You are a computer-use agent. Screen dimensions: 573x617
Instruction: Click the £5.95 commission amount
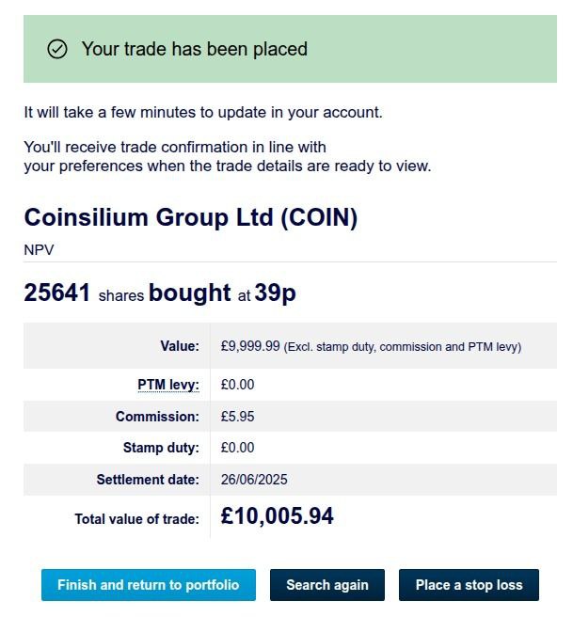coord(237,417)
